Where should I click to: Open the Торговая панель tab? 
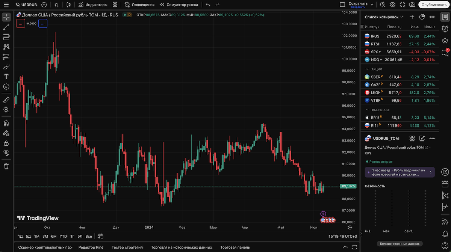[235, 247]
